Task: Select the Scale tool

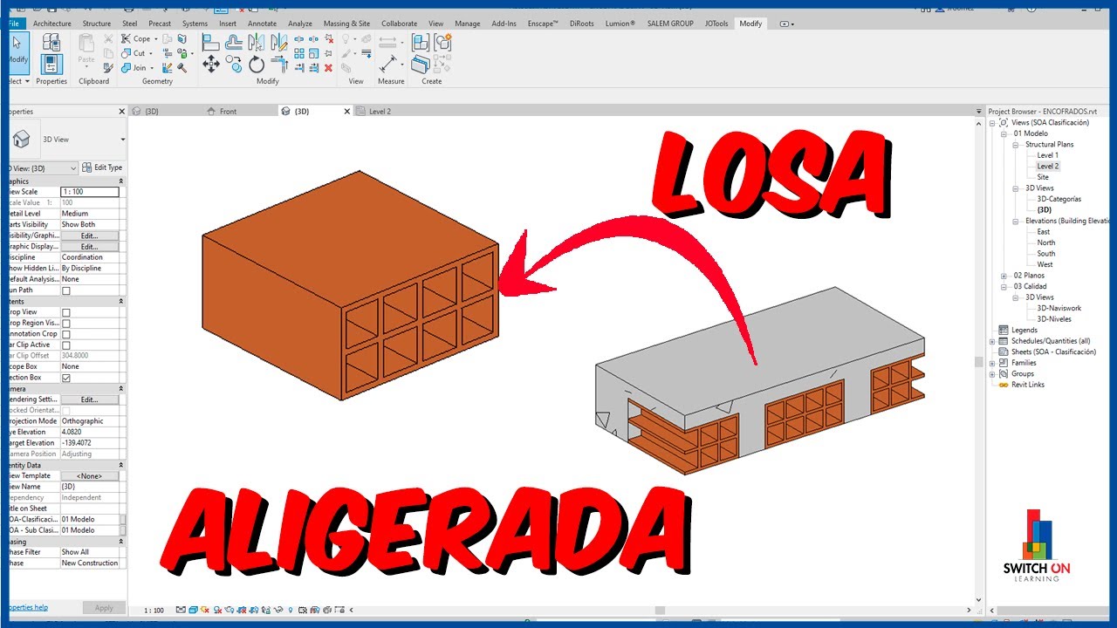Action: tap(314, 53)
